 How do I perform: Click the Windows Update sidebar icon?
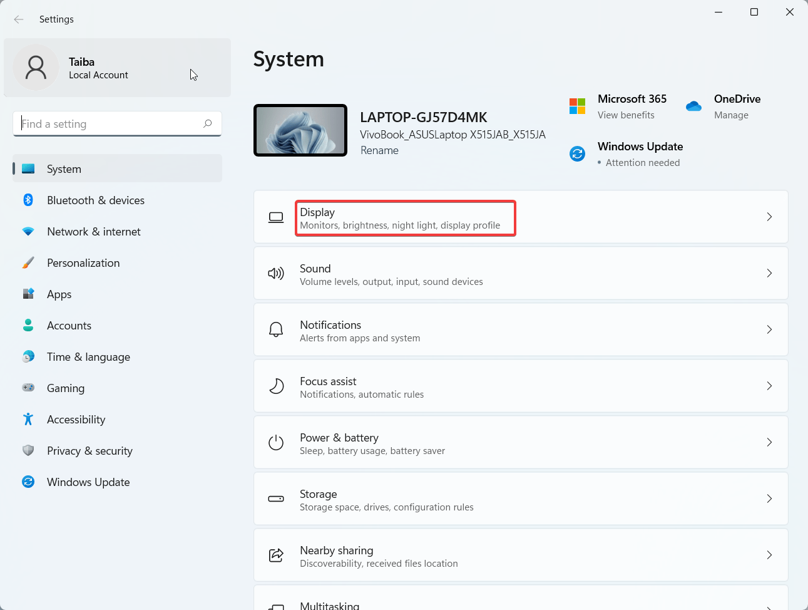point(28,482)
